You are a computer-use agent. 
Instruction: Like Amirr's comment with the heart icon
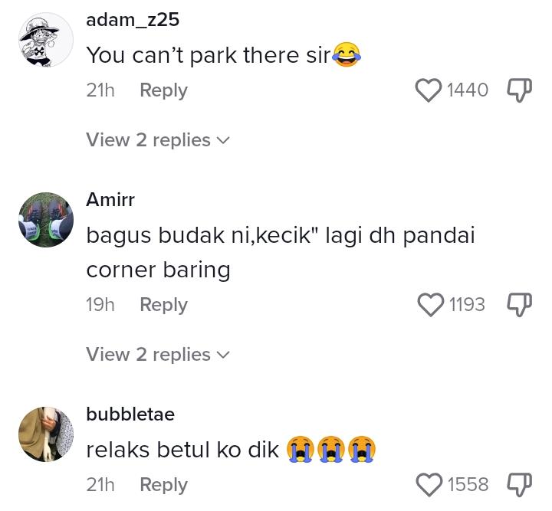pyautogui.click(x=431, y=305)
